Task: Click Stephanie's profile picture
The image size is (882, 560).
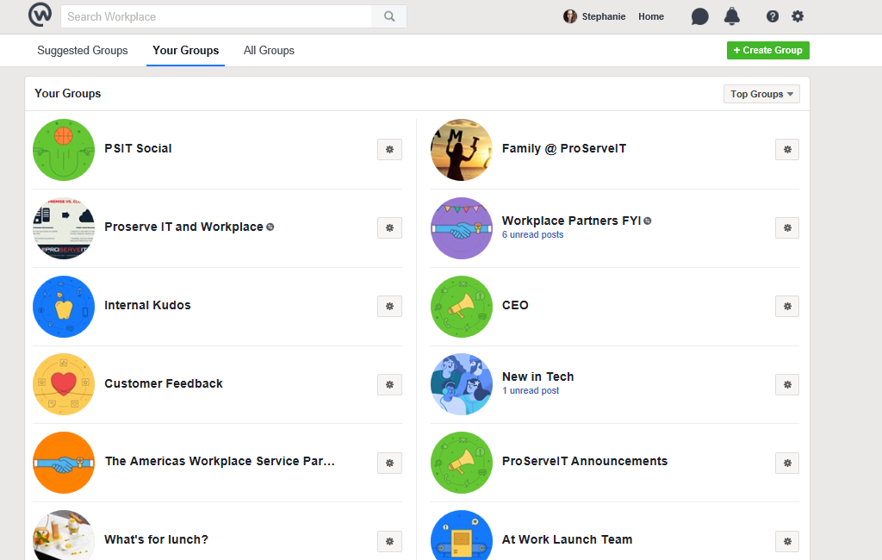Action: [x=570, y=16]
